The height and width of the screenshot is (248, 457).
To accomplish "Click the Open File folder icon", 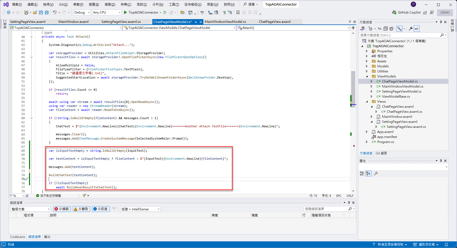I will [35, 12].
